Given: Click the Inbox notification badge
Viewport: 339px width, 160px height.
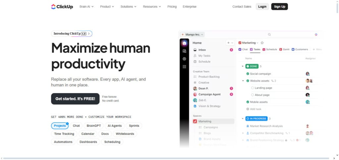Looking at the screenshot, I should coord(231,50).
